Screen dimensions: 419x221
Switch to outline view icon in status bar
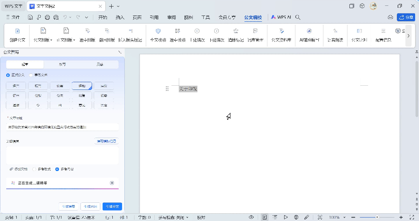[x=275, y=217]
